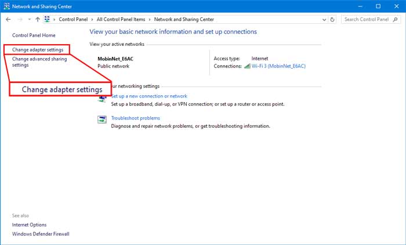The width and height of the screenshot is (406, 245).
Task: Open Internet Options link
Action: [x=29, y=225]
